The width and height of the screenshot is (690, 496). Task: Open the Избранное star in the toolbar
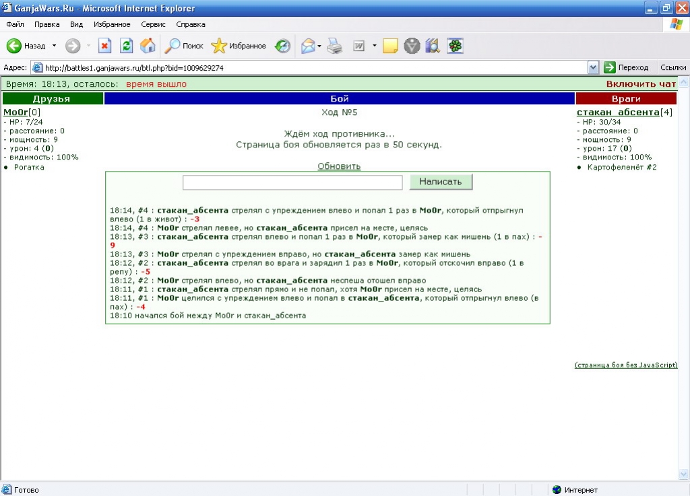(x=239, y=46)
